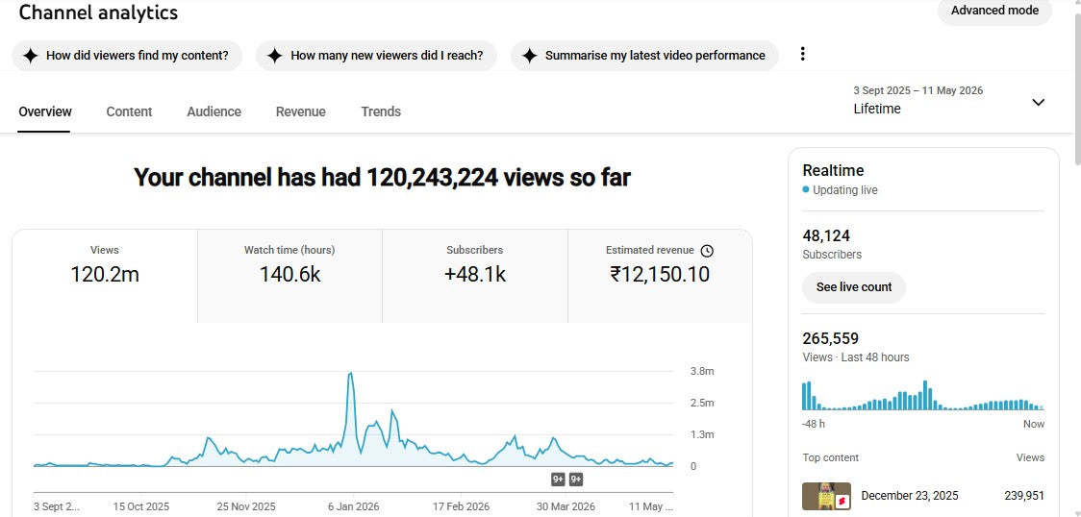Click the first 9+ marker under the chart

click(558, 480)
